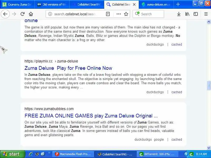Click the browser Search box
Screen dimensions: 211x158
click(x=148, y=14)
